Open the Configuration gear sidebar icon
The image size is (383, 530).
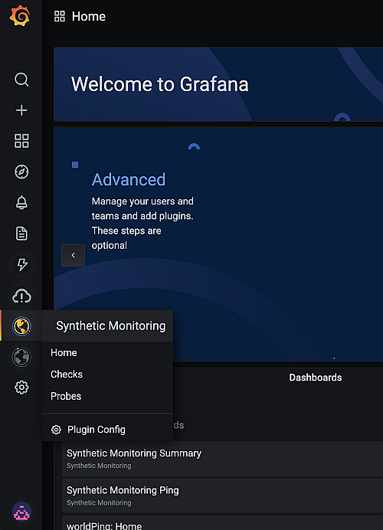coord(21,388)
